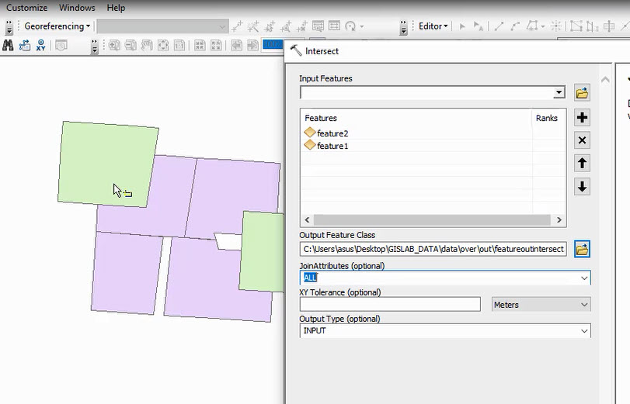Open the Windows menu
The height and width of the screenshot is (404, 630).
point(77,8)
